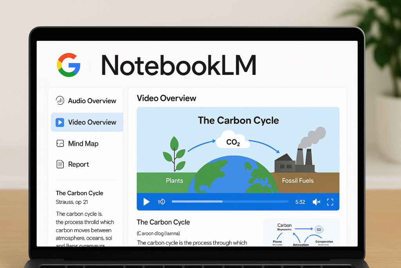Open the Carbon mind map diagram thumbnail

click(302, 232)
